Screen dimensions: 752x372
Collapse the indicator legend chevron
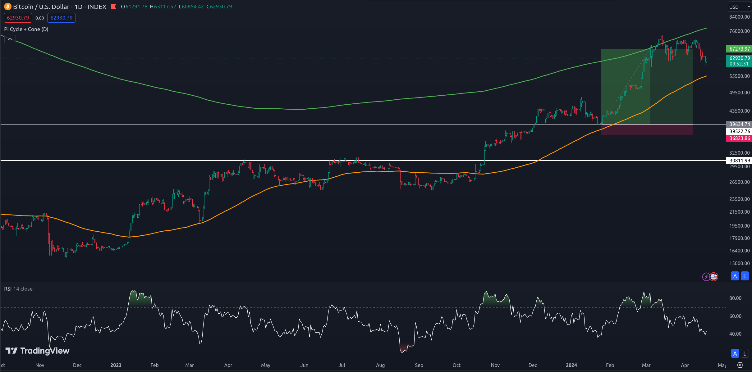(10, 39)
